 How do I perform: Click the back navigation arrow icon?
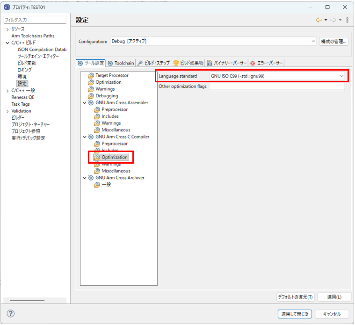coord(319,20)
